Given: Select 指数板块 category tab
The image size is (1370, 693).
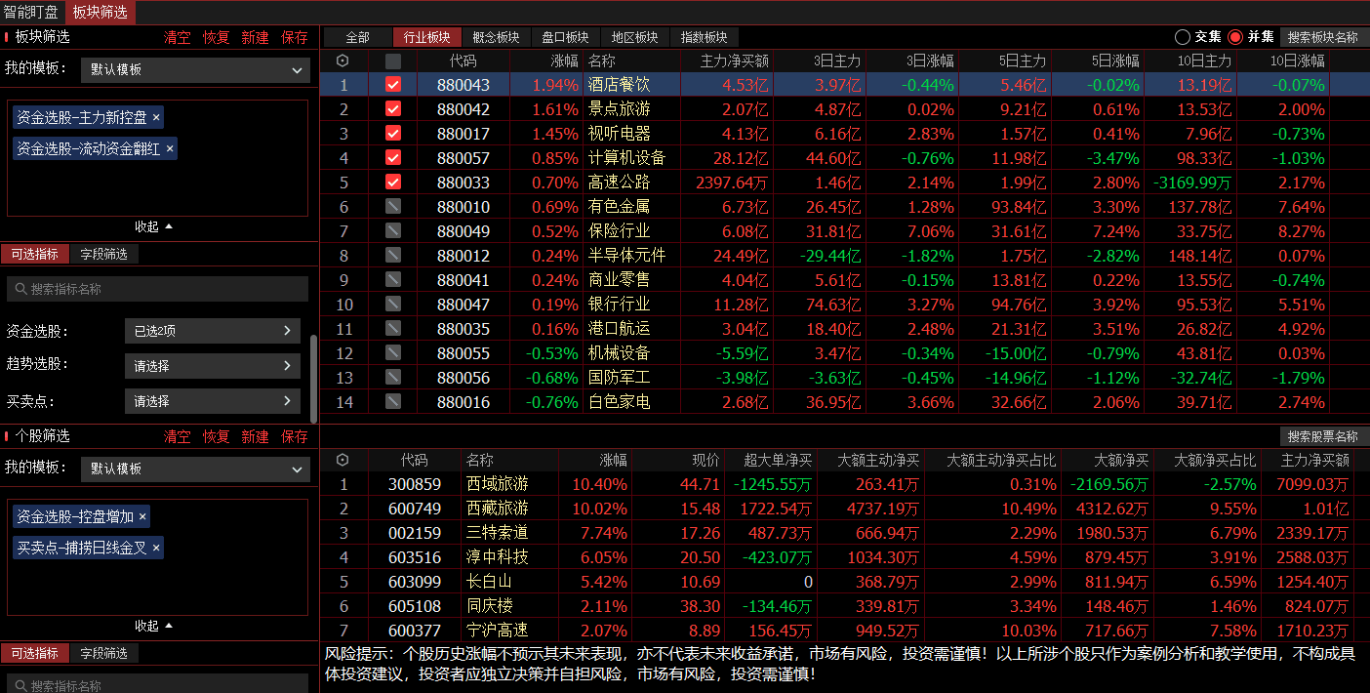Looking at the screenshot, I should [x=704, y=37].
